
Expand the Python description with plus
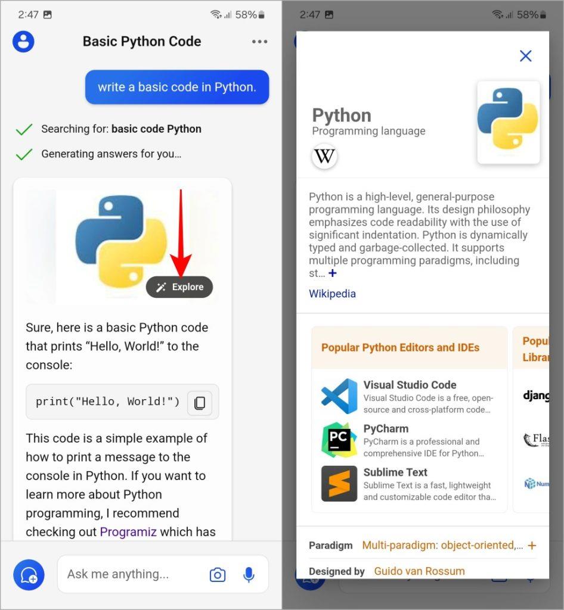click(x=333, y=273)
